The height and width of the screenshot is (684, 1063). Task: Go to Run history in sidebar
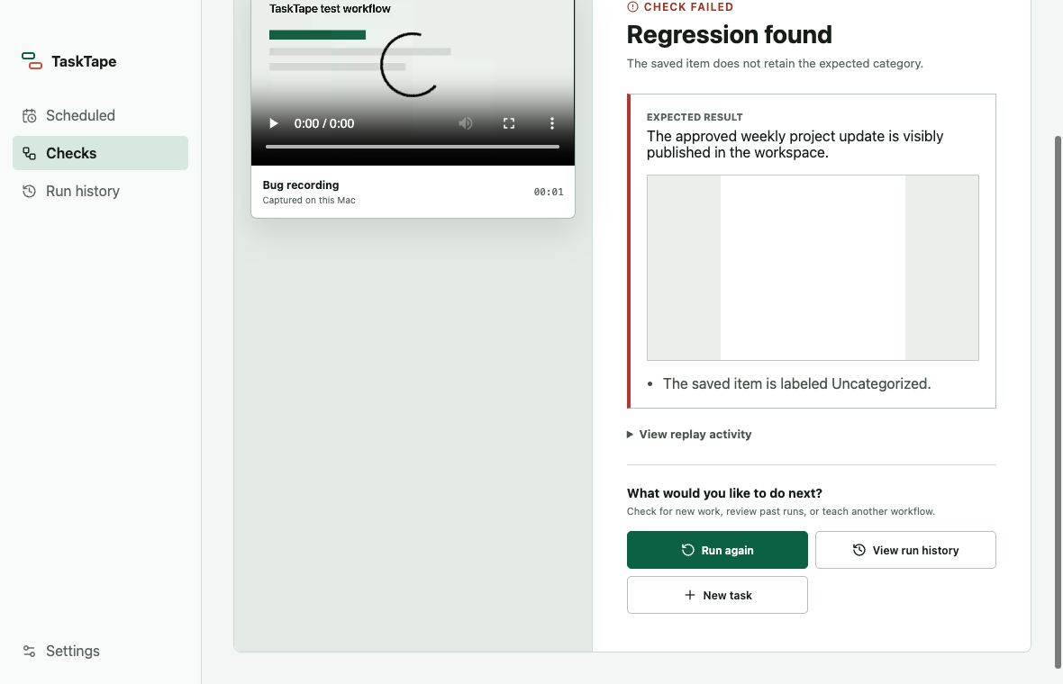pos(100,191)
